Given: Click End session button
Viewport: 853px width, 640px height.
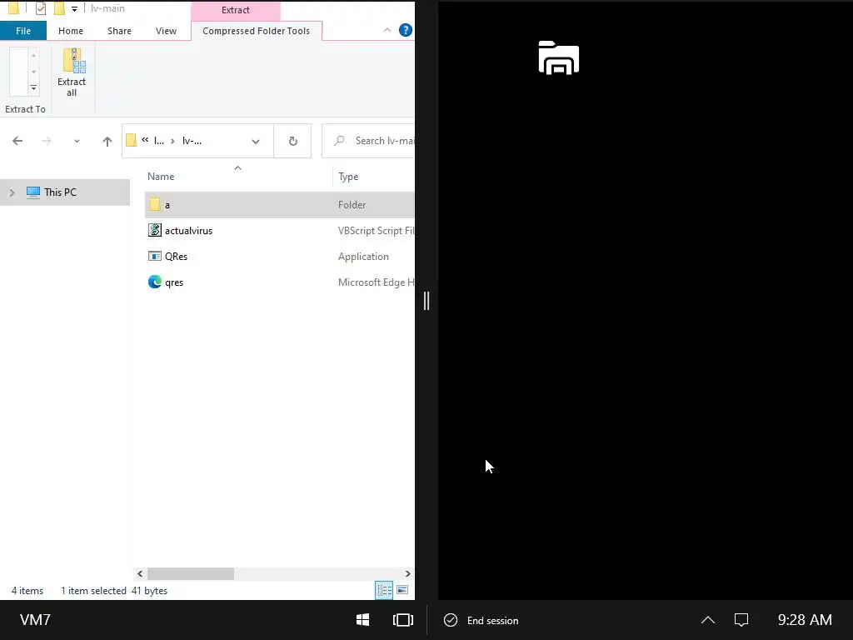Looking at the screenshot, I should [481, 620].
